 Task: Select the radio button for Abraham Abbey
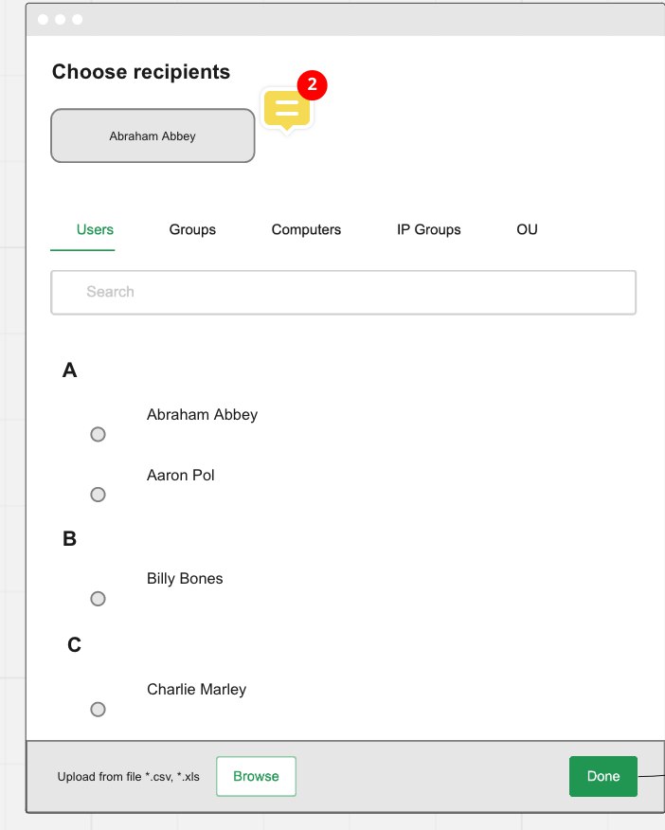coord(98,434)
